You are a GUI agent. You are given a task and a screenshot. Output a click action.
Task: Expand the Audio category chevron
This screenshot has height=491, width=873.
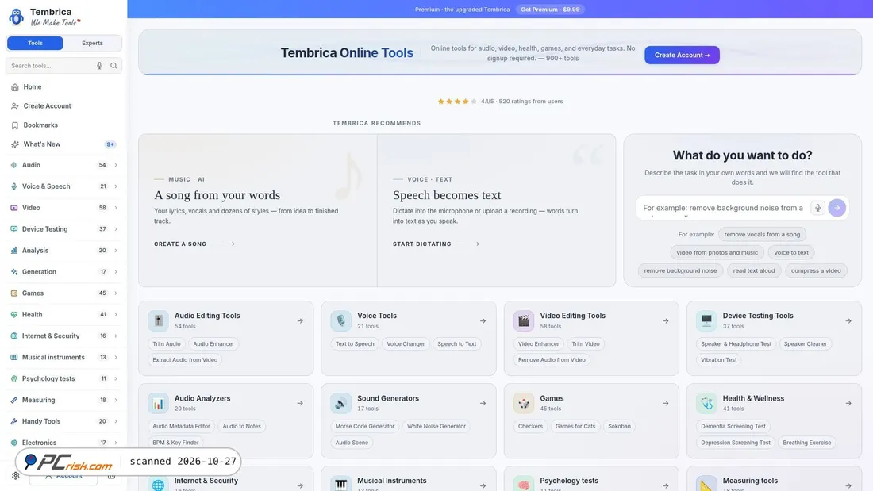pyautogui.click(x=116, y=165)
